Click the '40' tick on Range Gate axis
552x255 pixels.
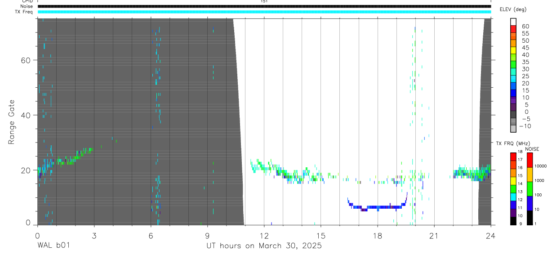point(27,115)
